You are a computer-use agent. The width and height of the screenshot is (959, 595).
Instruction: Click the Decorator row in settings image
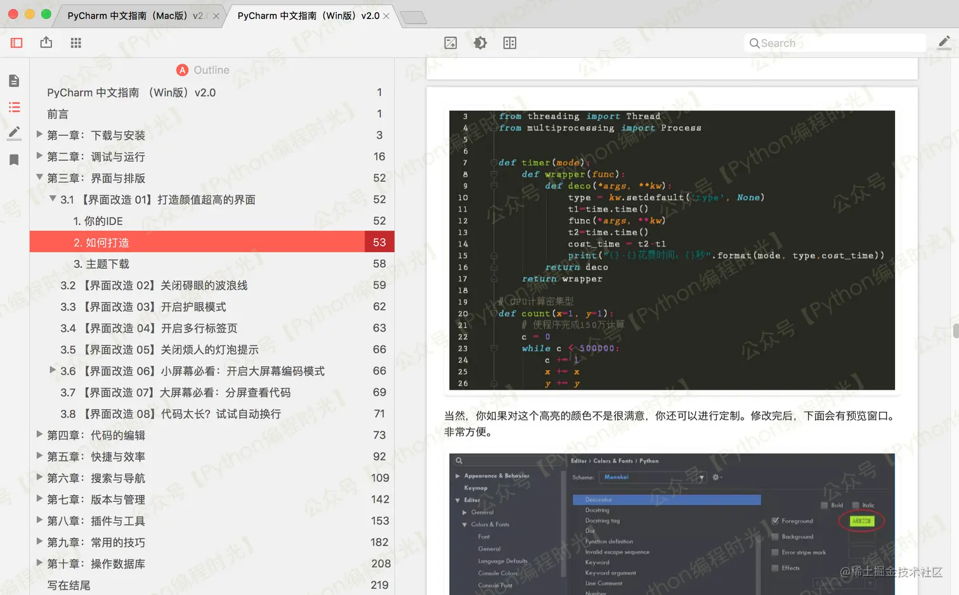pyautogui.click(x=667, y=500)
